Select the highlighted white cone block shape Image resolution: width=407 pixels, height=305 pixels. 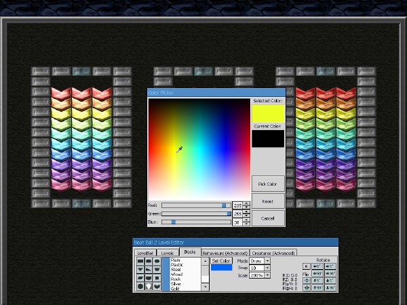[x=149, y=286]
